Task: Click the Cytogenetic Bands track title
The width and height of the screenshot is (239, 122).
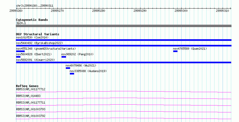Action: point(32,20)
